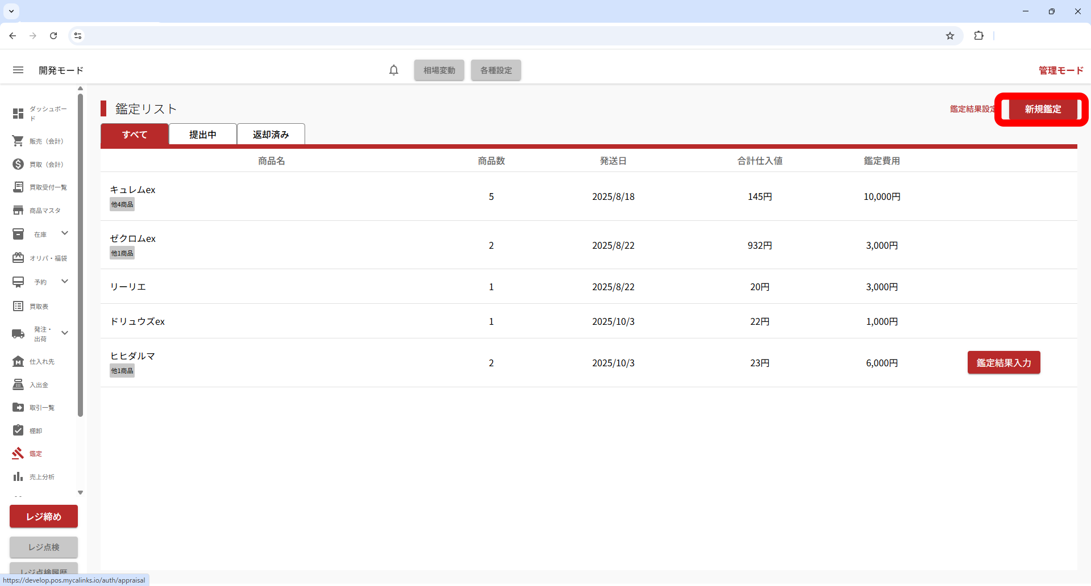Image resolution: width=1091 pixels, height=586 pixels.
Task: Click the notification bell icon
Action: point(394,70)
